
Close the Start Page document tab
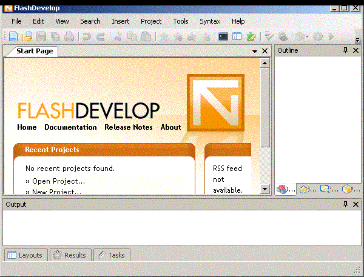(x=265, y=51)
